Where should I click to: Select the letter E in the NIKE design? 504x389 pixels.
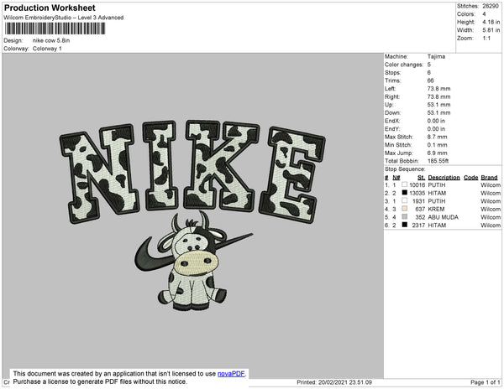(x=291, y=174)
